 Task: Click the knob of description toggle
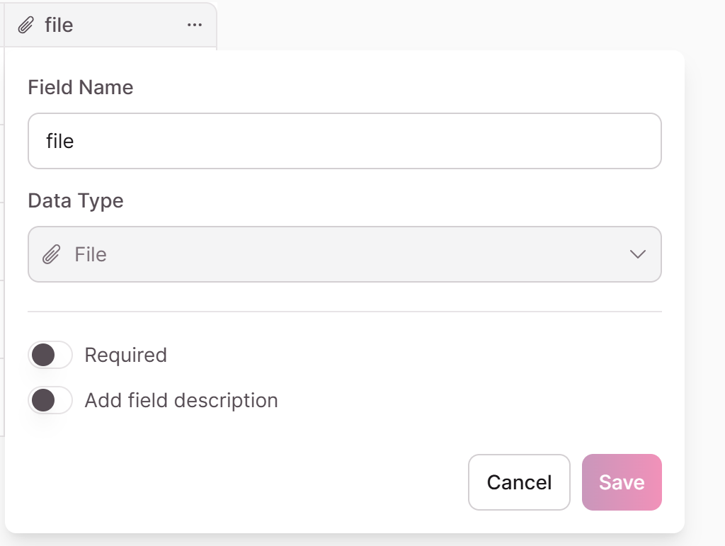pos(43,400)
